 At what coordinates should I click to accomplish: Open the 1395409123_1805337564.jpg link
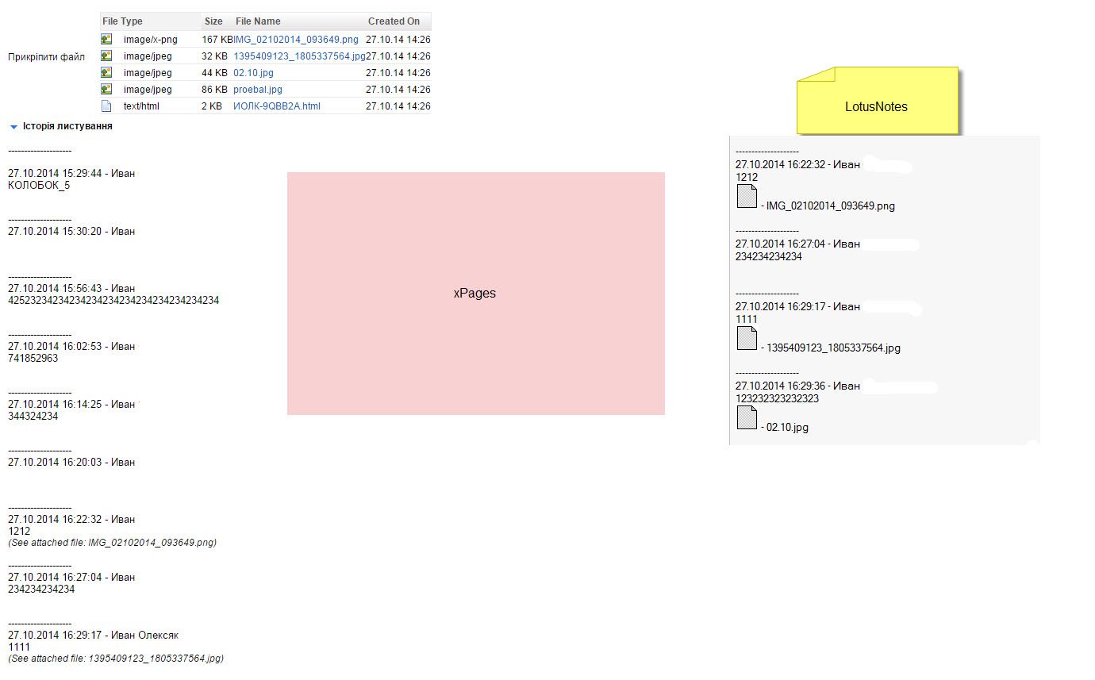(299, 56)
